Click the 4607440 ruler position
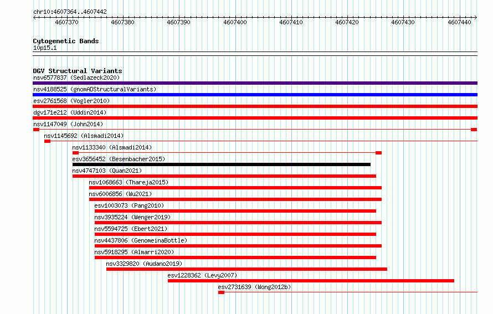 coord(460,22)
